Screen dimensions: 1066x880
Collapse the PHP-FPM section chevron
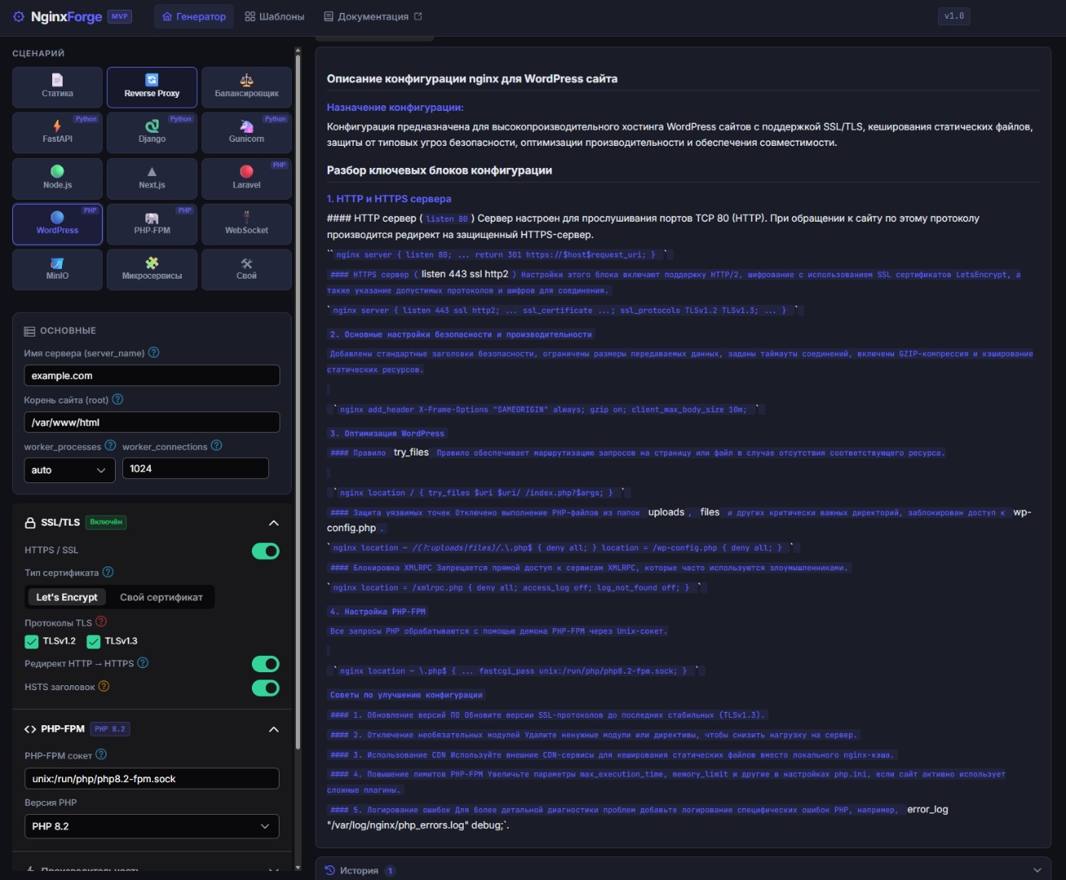(x=274, y=729)
